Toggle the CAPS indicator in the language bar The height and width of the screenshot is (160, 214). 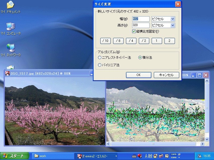174,154
